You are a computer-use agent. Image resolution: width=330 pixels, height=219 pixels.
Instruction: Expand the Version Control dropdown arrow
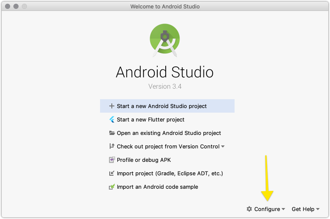click(x=223, y=146)
